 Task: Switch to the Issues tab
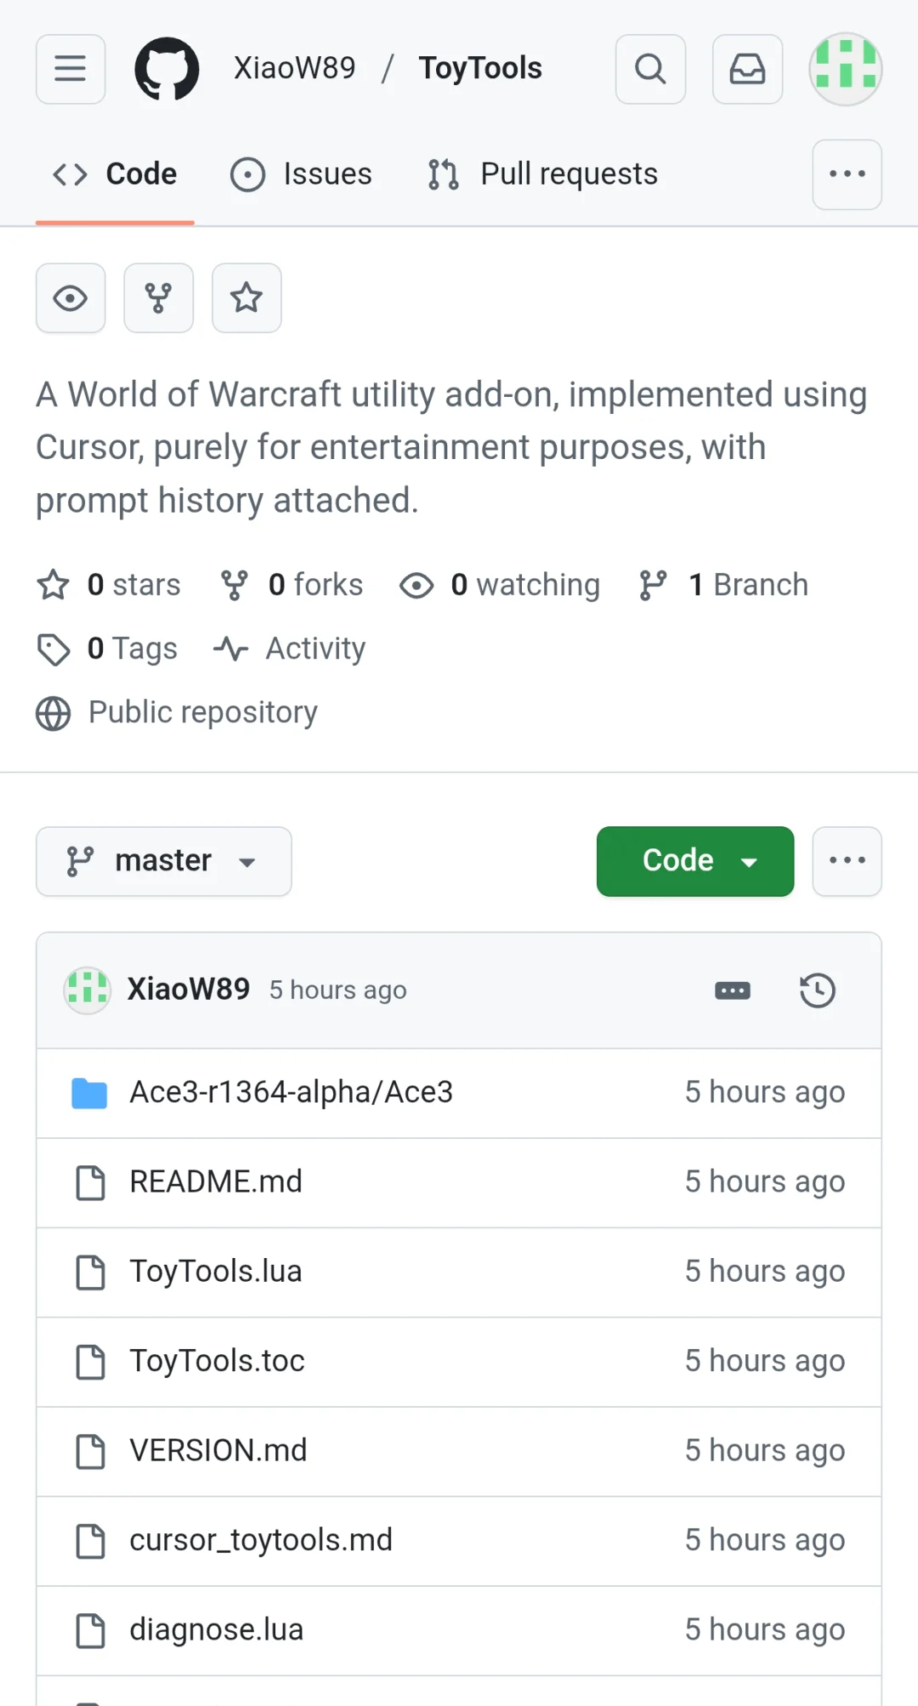[x=302, y=174]
